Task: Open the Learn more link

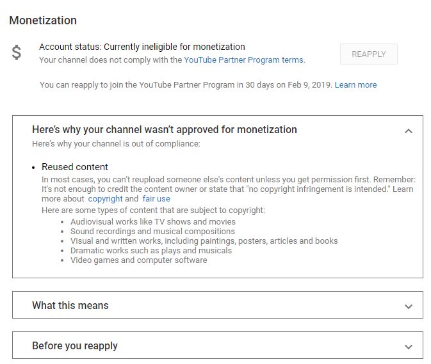Action: tap(355, 85)
